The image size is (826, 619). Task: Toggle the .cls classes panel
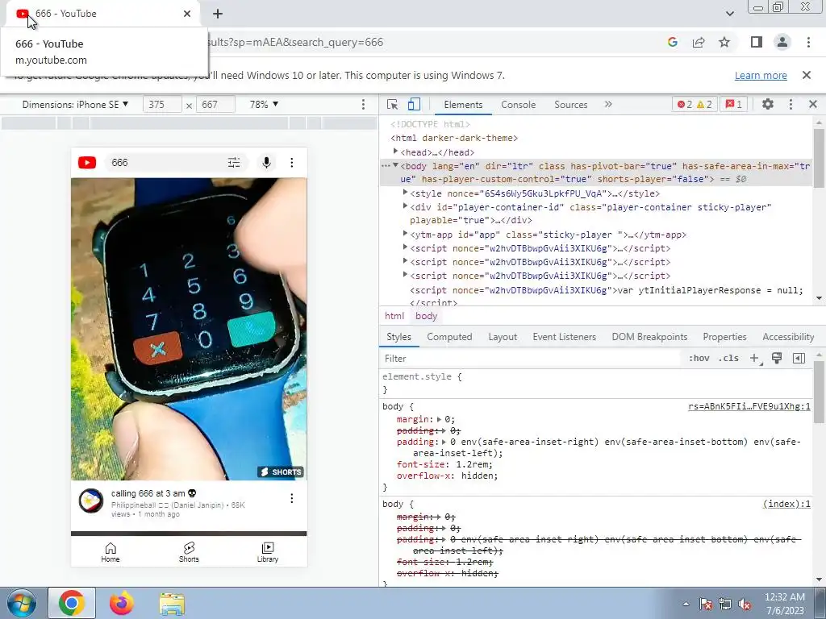coord(728,358)
